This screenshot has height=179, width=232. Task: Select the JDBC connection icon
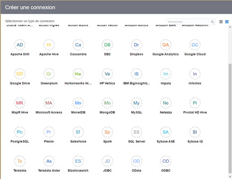[x=108, y=161]
